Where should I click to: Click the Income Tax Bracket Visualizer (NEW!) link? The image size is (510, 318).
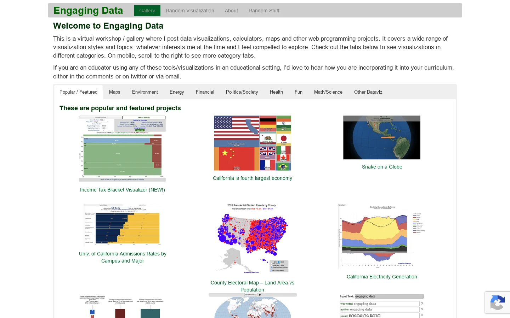(123, 190)
